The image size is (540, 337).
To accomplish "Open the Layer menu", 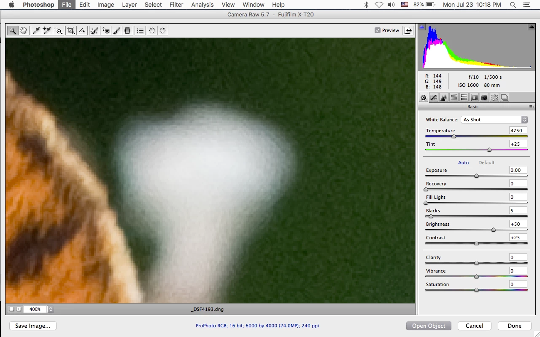I will [x=129, y=5].
